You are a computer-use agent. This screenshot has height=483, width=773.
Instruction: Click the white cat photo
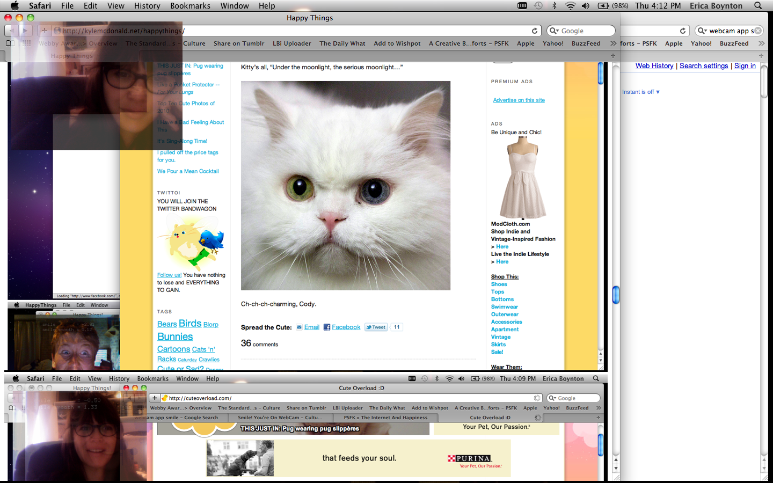(346, 186)
